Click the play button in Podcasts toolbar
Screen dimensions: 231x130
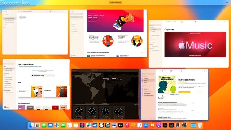(163, 71)
